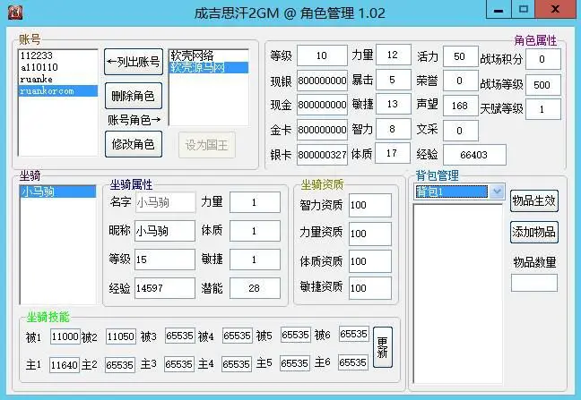The image size is (581, 400).
Task: Click the 力量资质 input field
Action: pyautogui.click(x=369, y=234)
